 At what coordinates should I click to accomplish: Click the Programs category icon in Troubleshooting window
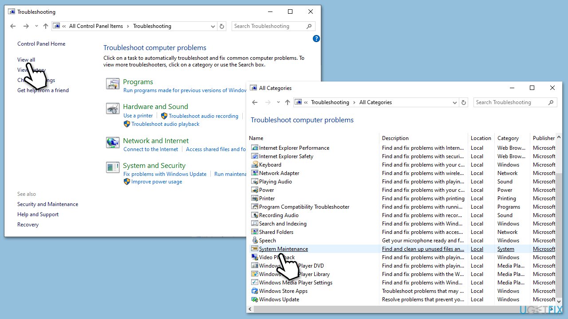113,83
